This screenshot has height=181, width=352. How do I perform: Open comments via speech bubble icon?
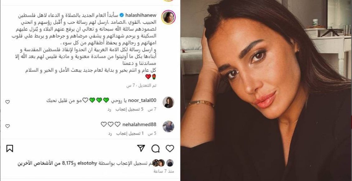[155, 149]
